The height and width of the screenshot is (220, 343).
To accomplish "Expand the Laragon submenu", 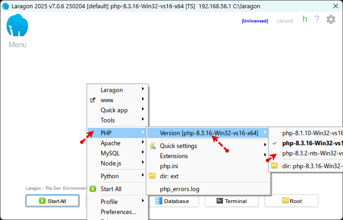I will coord(117,90).
